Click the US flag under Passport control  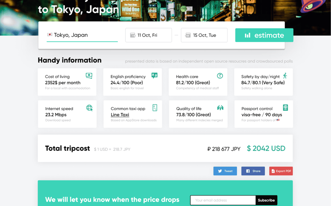point(278,120)
